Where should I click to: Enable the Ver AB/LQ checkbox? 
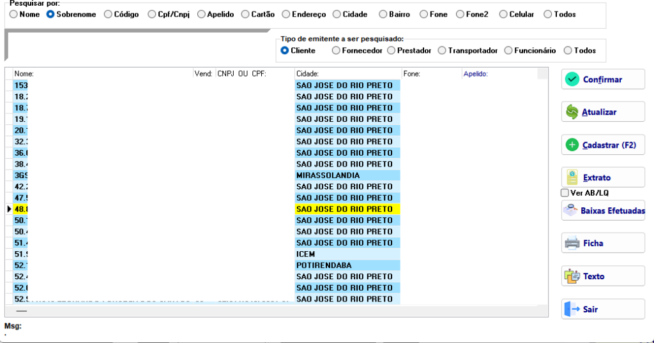pos(565,193)
